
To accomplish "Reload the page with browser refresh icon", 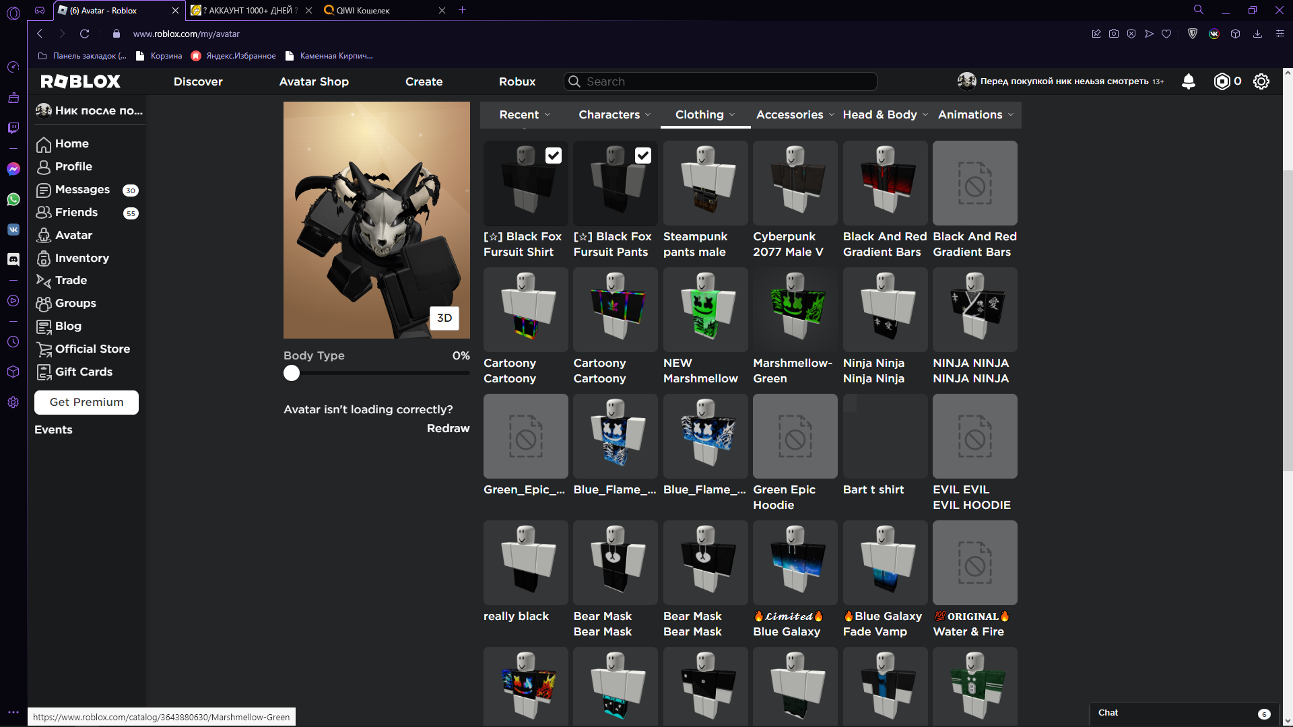I will [x=84, y=34].
